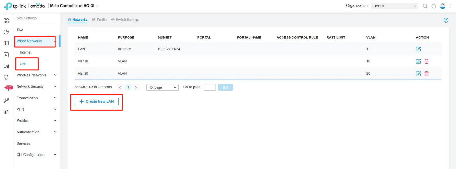Switch to the Networks tab
Image resolution: width=456 pixels, height=169 pixels.
click(77, 20)
